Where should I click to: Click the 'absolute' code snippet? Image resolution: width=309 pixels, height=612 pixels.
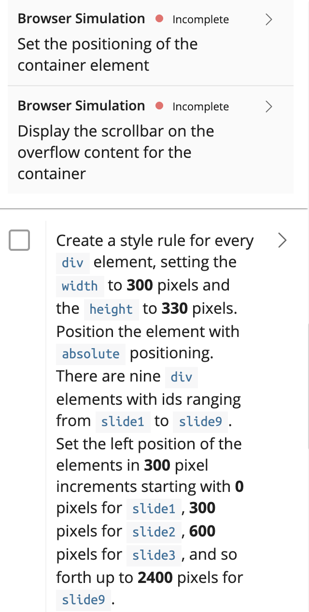[x=91, y=353]
